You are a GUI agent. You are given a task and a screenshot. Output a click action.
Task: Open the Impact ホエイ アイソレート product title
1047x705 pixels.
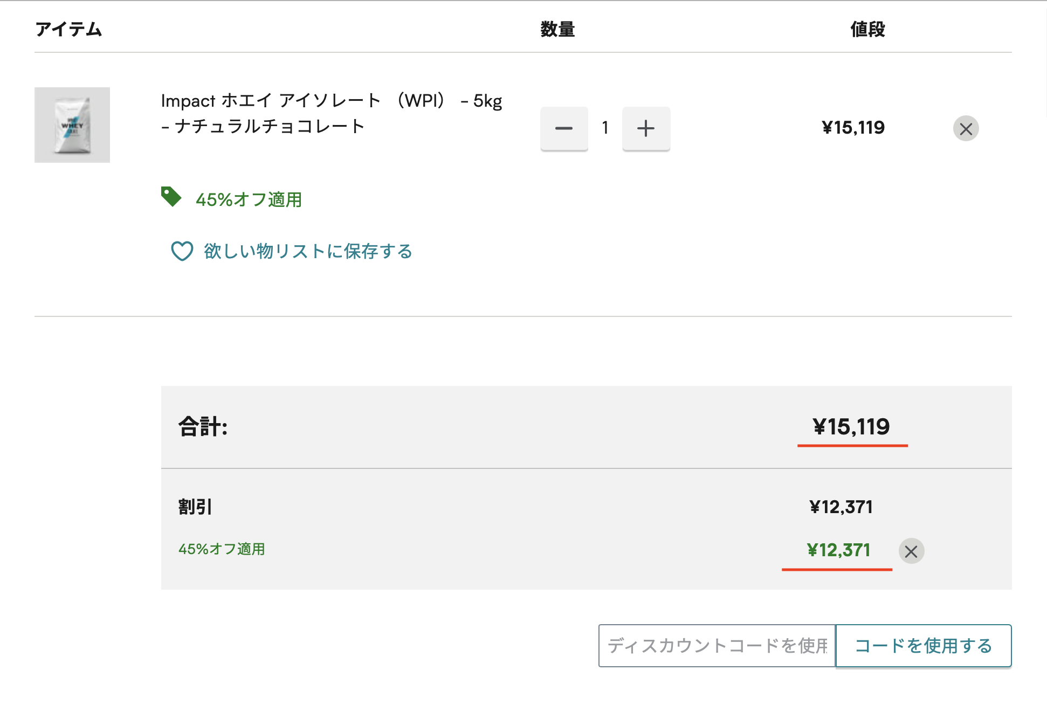pyautogui.click(x=332, y=113)
